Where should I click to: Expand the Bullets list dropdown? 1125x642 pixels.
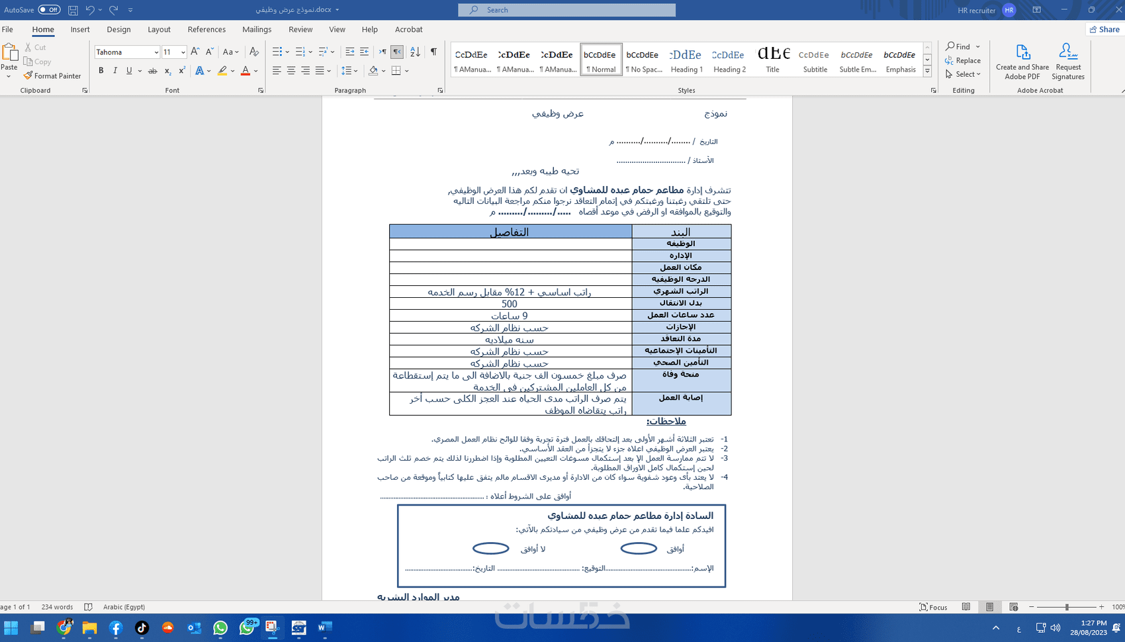pos(287,52)
